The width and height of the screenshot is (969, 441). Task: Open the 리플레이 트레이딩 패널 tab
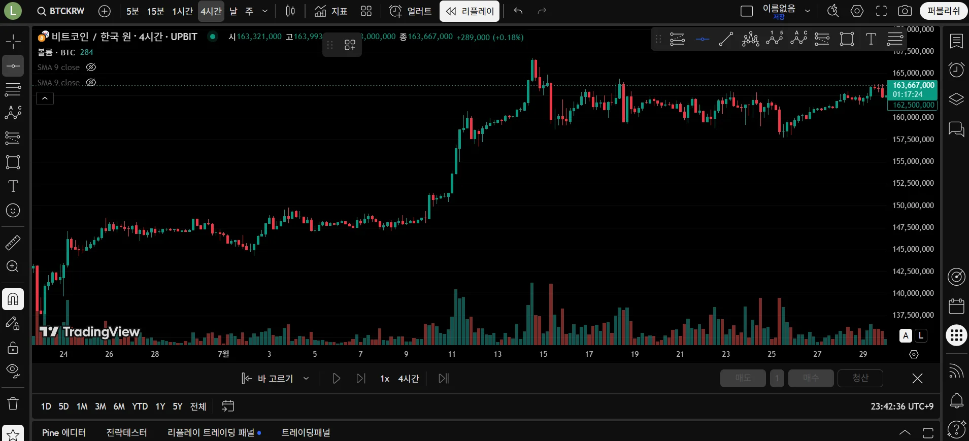214,433
